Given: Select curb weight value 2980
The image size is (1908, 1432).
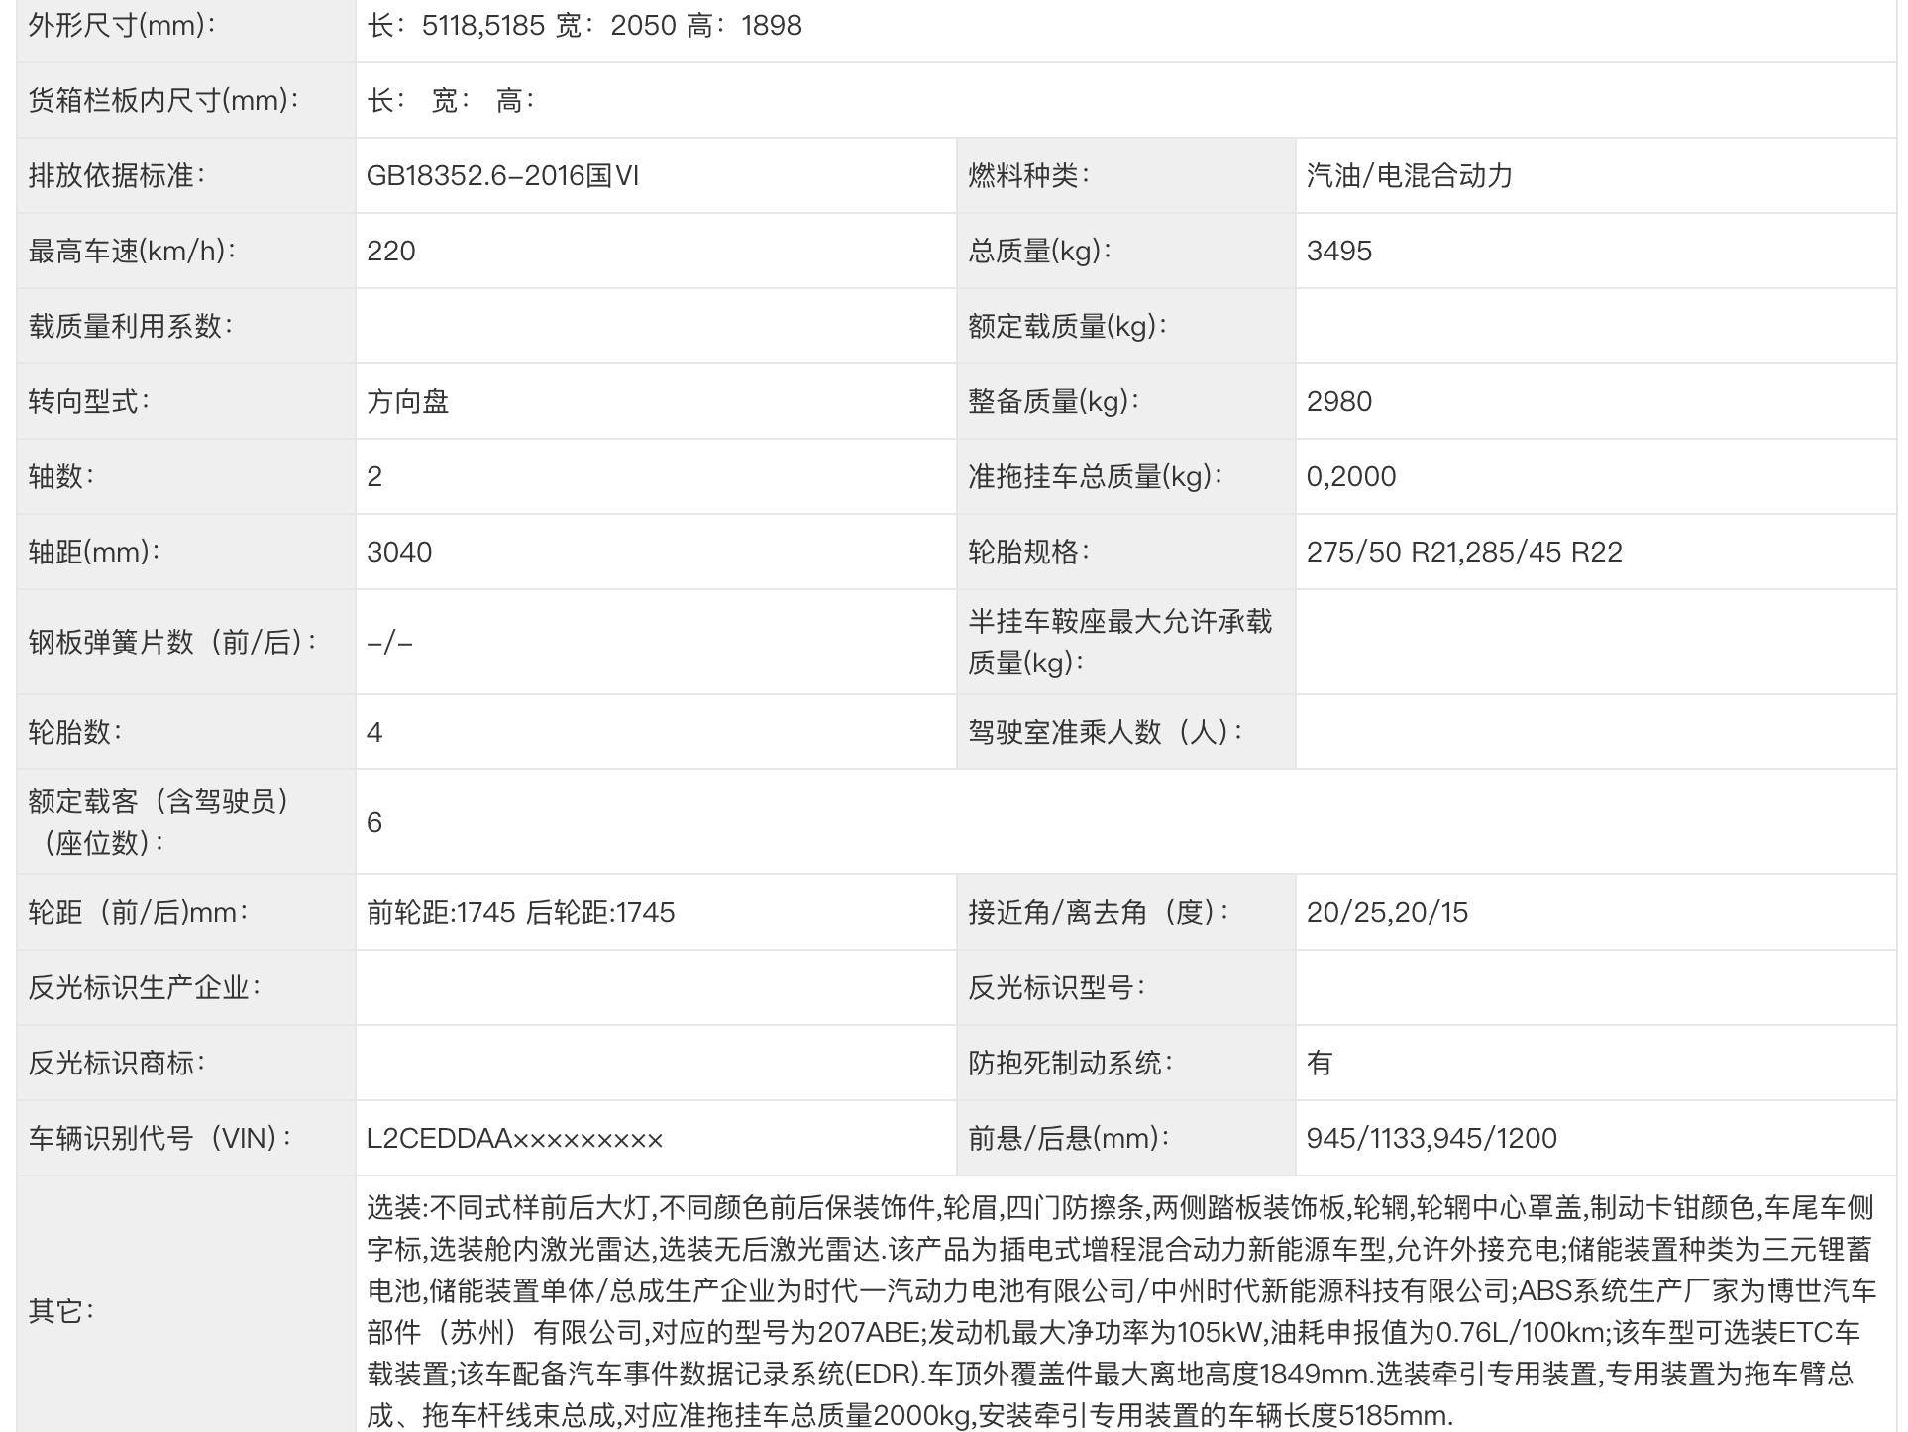Looking at the screenshot, I should point(1339,402).
